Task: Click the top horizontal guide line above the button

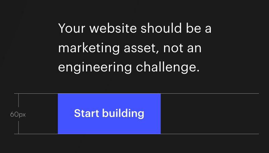Action: point(208,93)
